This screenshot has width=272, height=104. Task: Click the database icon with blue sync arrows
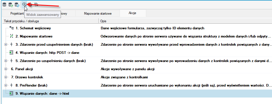coord(17,5)
